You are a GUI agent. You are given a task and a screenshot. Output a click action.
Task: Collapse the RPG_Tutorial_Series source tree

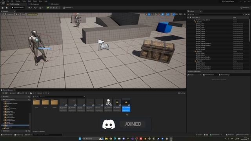2,100
